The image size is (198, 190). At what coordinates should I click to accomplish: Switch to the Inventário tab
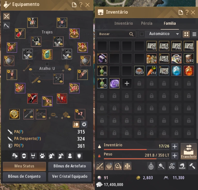123,23
